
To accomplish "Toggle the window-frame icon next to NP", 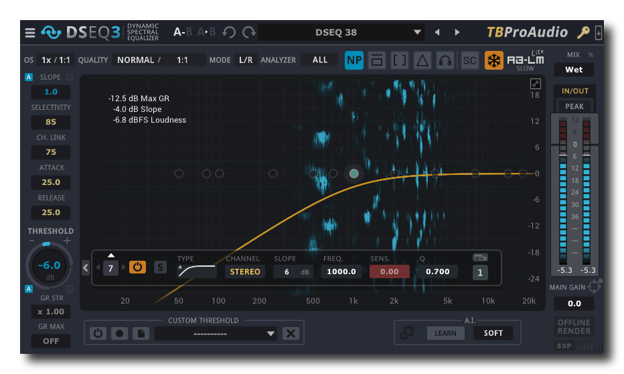I will (x=376, y=60).
